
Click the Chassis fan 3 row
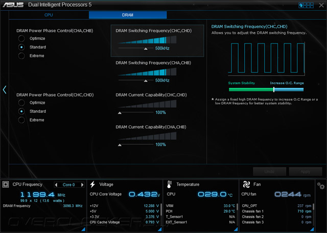click(x=276, y=222)
